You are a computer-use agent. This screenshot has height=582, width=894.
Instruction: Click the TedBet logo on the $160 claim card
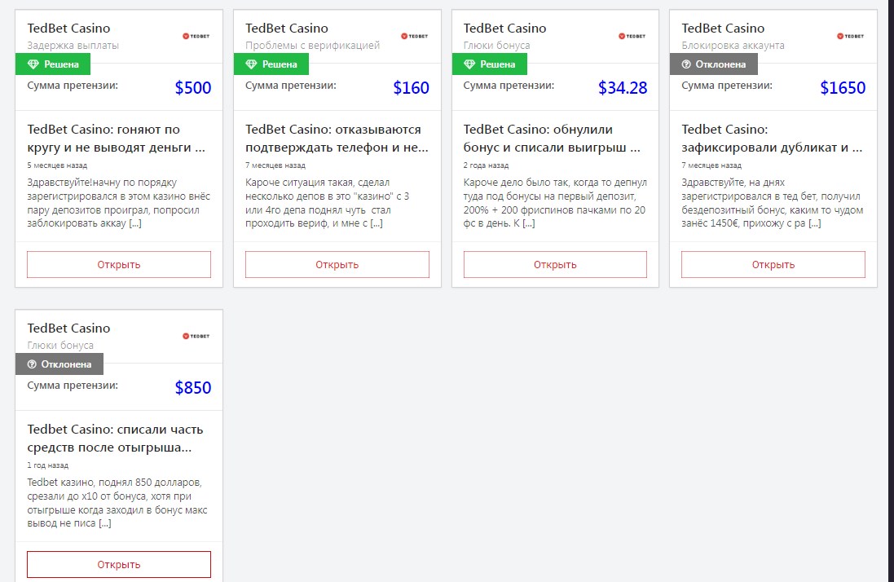coord(414,36)
